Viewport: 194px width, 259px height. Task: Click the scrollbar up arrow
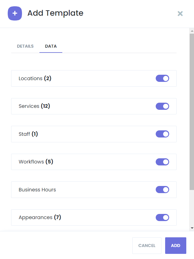(192, 31)
